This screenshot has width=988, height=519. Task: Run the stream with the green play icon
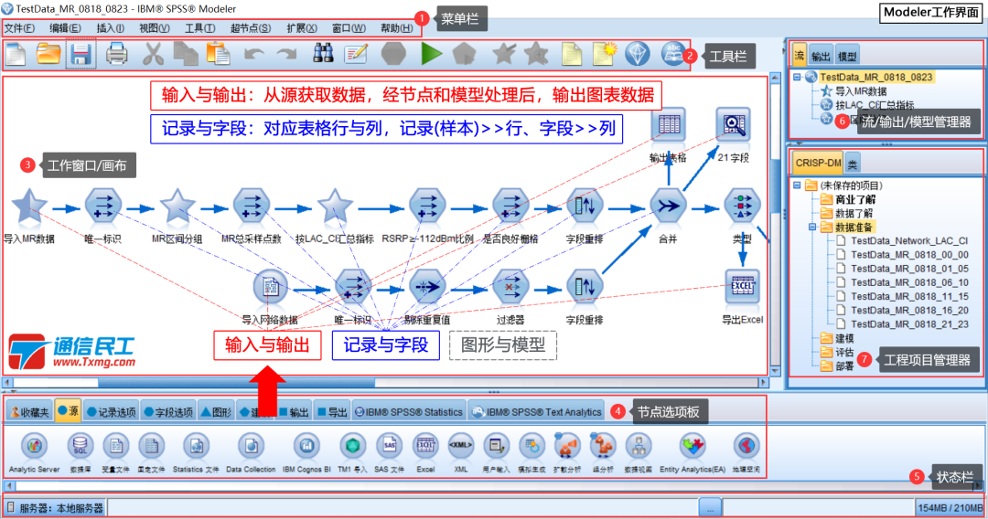(432, 54)
